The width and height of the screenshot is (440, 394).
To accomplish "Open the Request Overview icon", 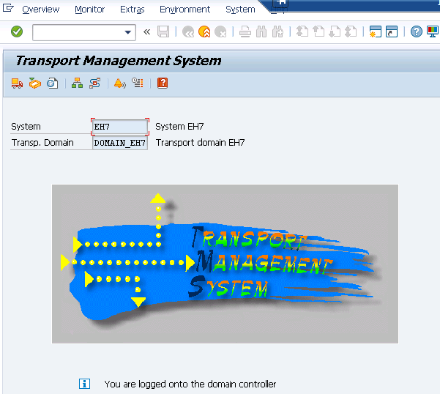I will [x=34, y=83].
